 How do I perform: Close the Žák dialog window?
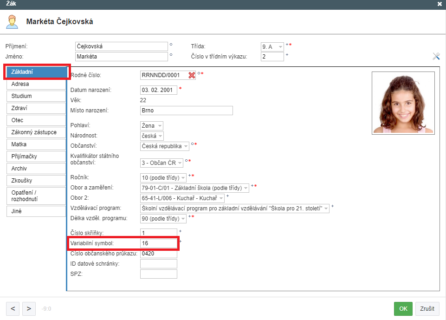point(440,4)
